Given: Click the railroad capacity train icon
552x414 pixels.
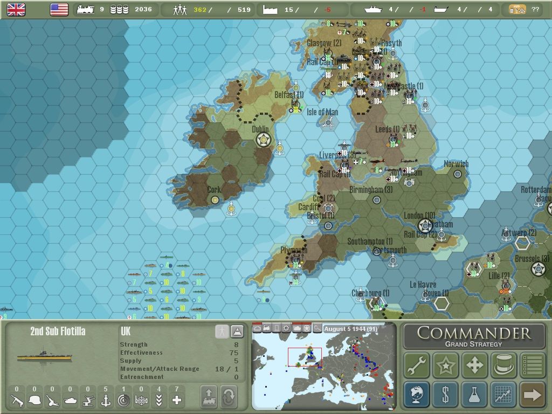Looking at the screenshot, I should click(86, 10).
